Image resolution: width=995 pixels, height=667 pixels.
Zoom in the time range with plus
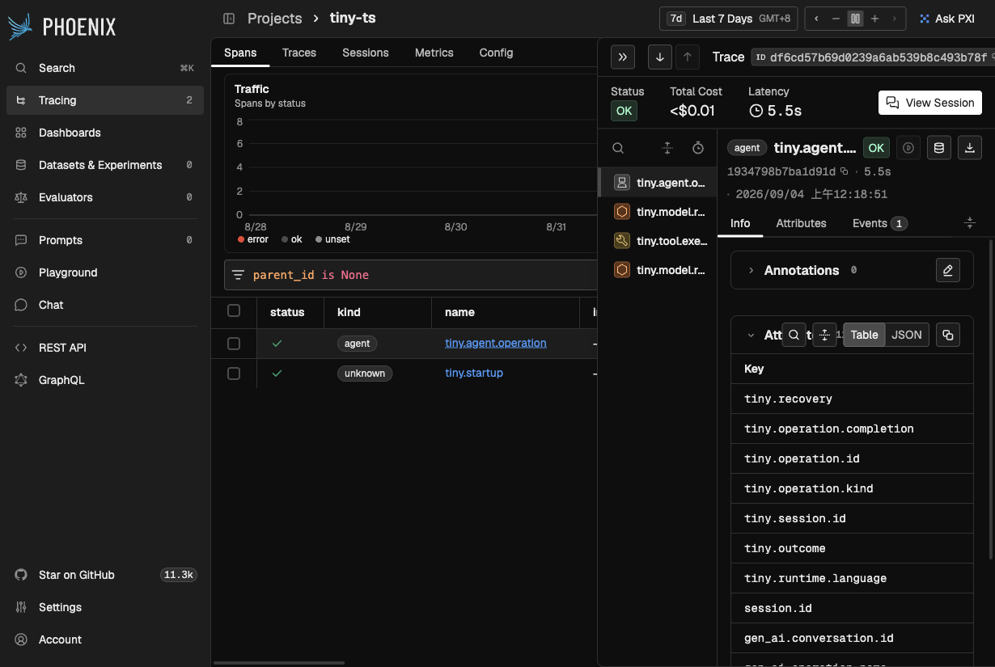pyautogui.click(x=874, y=19)
